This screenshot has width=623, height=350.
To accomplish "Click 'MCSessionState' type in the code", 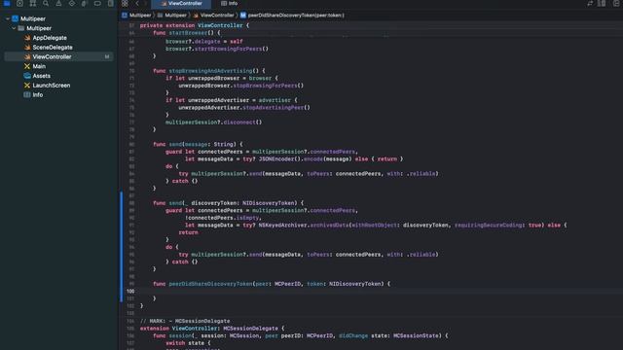I will (416, 335).
